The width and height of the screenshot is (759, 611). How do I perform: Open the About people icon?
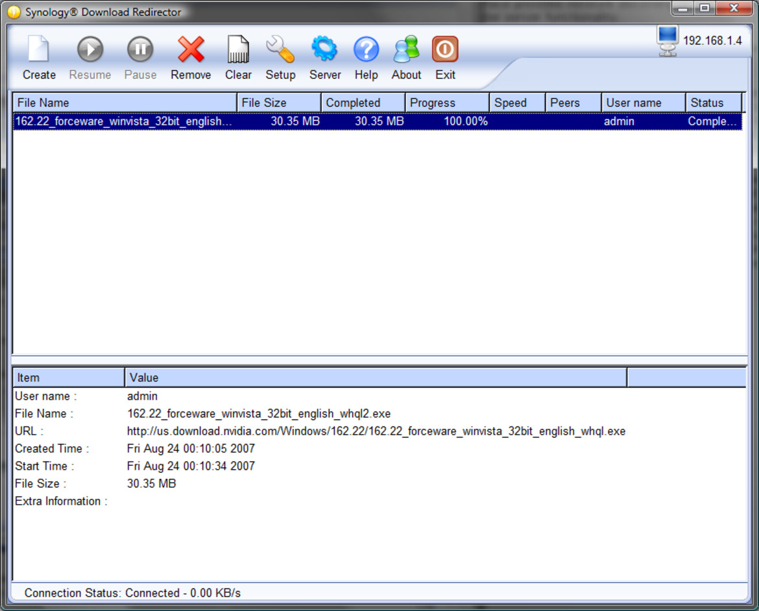click(x=406, y=49)
